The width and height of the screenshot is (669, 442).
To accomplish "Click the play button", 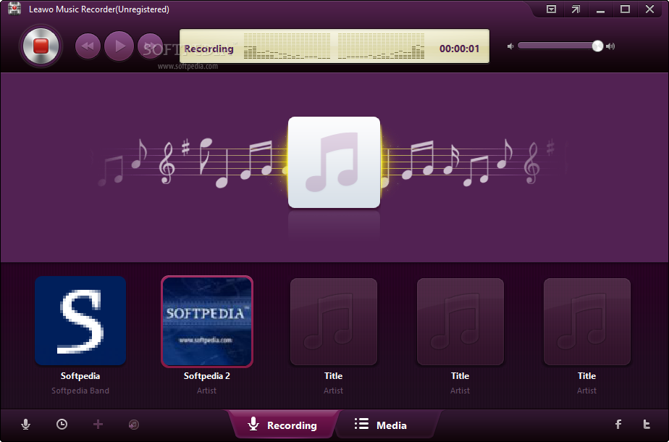I will (x=119, y=46).
